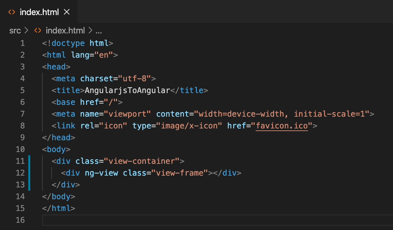Click line number 12 in the gutter
The image size is (393, 230).
coord(20,173)
